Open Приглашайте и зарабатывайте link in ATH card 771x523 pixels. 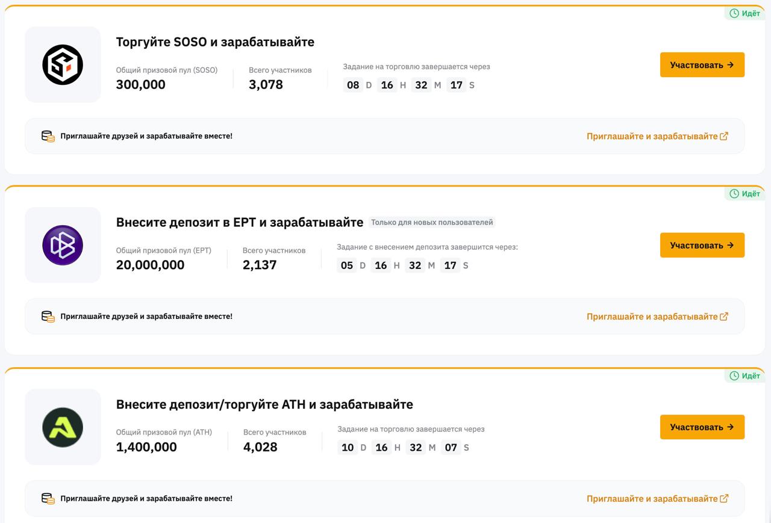[x=652, y=498]
